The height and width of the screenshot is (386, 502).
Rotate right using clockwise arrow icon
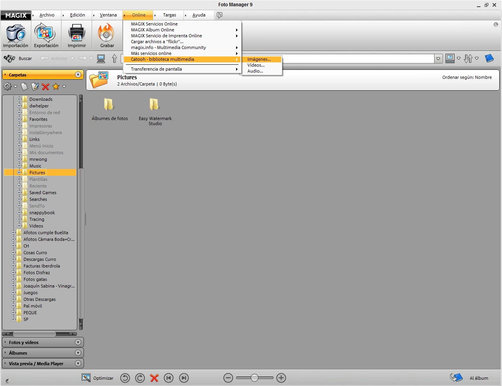[140, 378]
